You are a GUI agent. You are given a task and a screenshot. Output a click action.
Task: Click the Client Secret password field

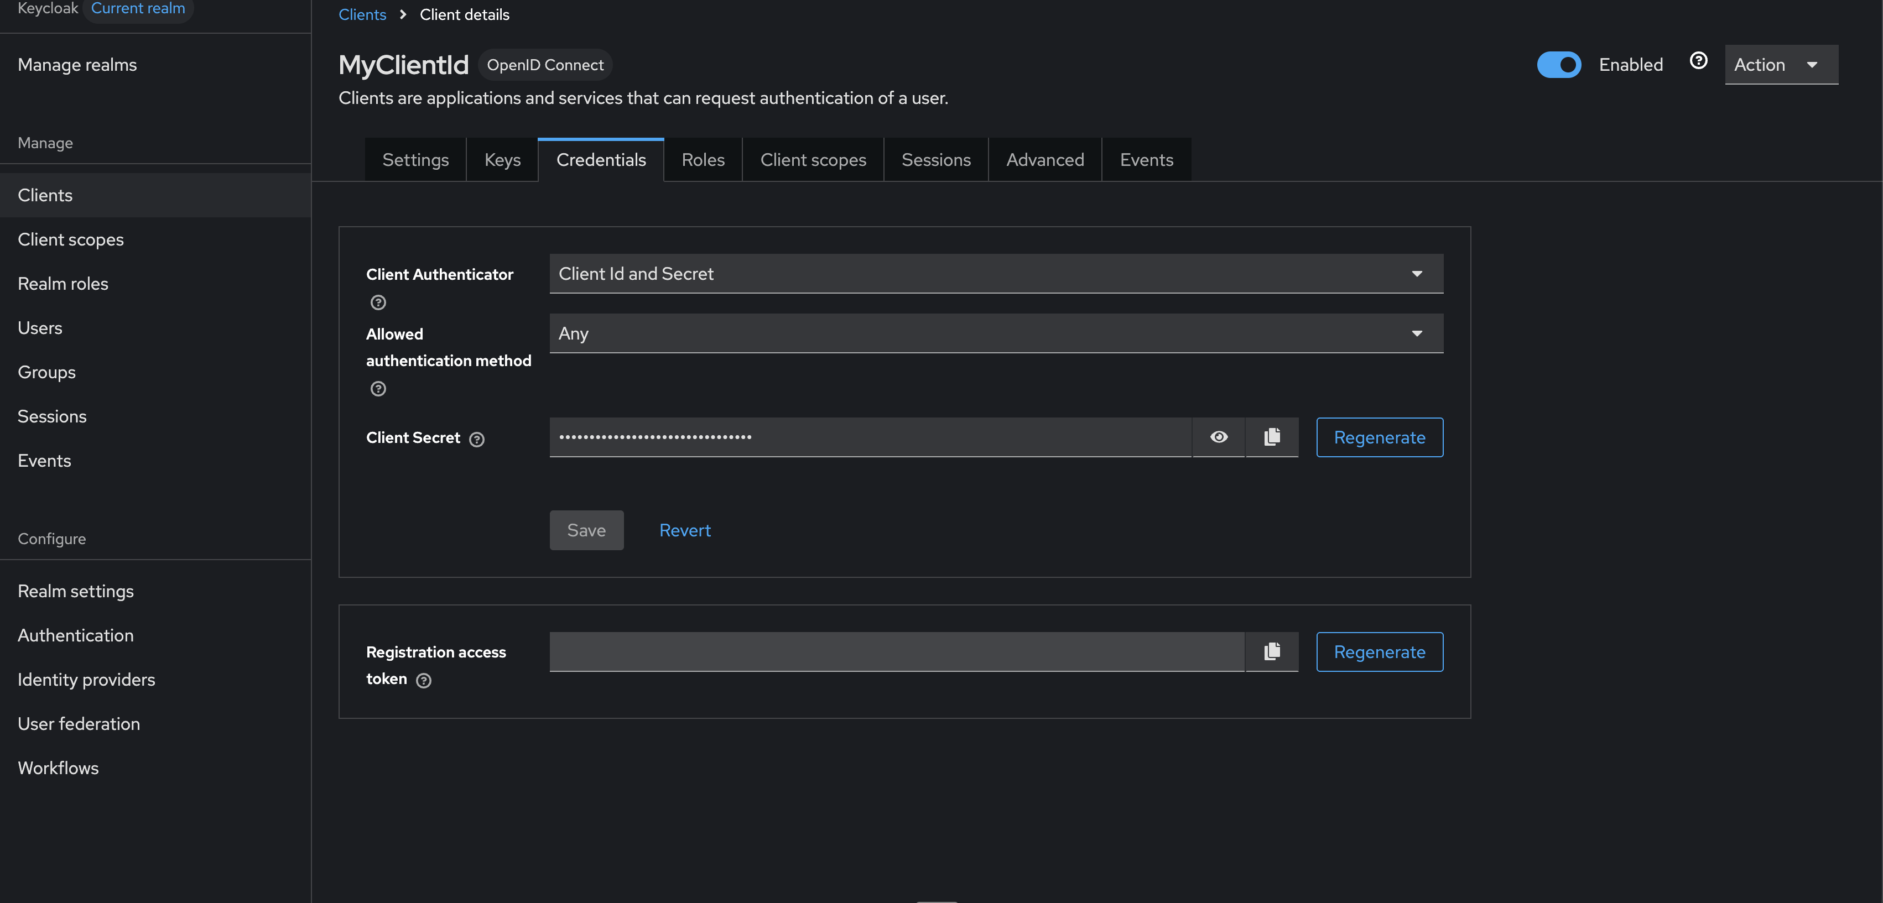point(870,437)
